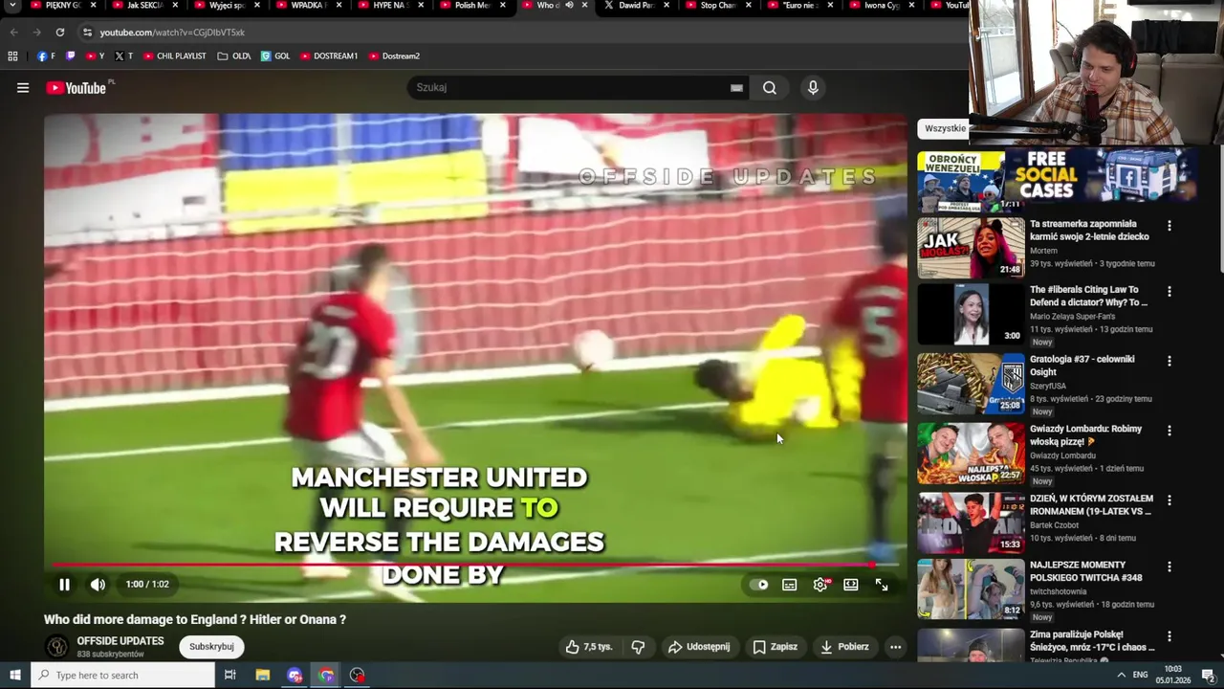The image size is (1224, 689).
Task: Pause the video with the pause button
Action: pyautogui.click(x=64, y=585)
